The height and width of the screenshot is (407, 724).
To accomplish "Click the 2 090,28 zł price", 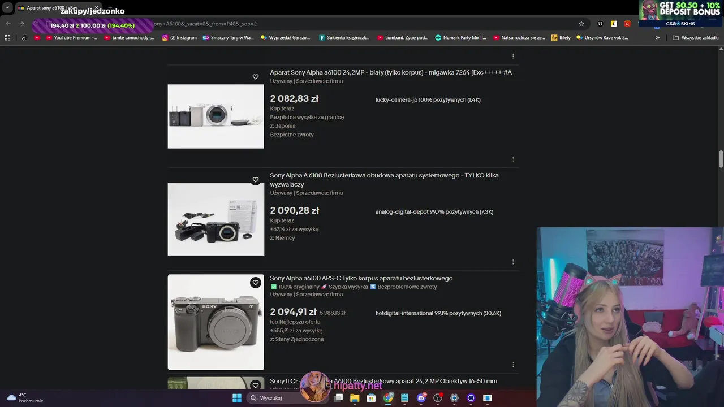I will tap(294, 210).
